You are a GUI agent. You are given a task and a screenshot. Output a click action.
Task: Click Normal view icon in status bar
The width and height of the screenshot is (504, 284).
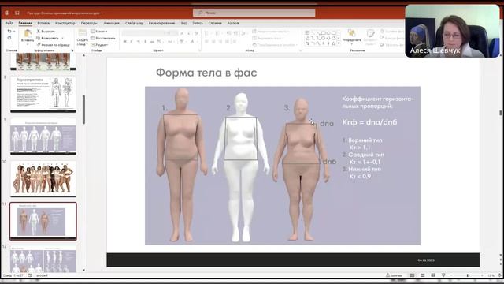click(x=412, y=275)
